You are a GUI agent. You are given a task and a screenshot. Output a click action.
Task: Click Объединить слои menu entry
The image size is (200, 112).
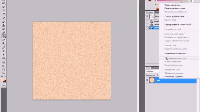[172, 70]
